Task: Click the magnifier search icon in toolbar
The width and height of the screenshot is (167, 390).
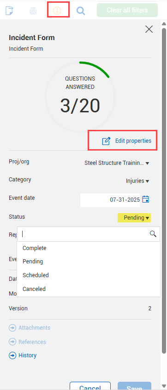Action: (81, 11)
